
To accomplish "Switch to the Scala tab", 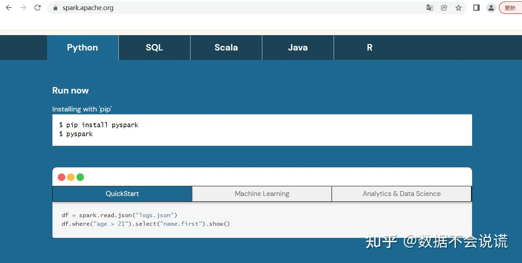I will point(226,47).
